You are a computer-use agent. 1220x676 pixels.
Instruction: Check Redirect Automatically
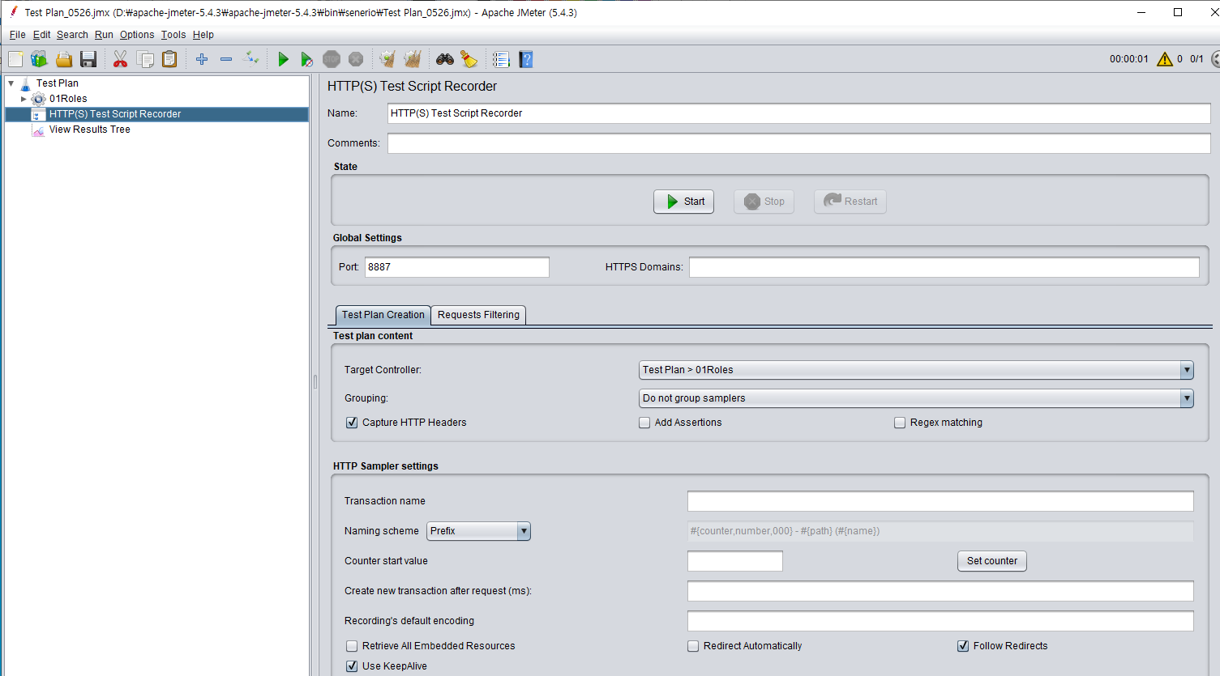coord(693,646)
